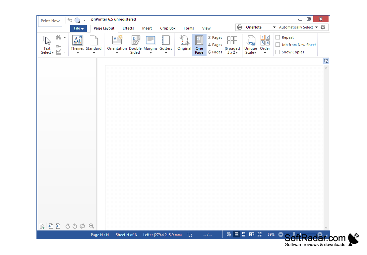
Task: Open the quick access customize arrow
Action: coord(85,20)
